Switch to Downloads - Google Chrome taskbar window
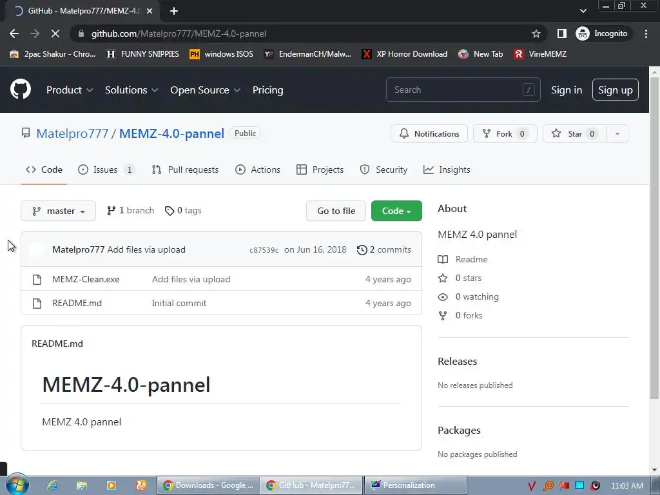This screenshot has height=495, width=660. (208, 485)
